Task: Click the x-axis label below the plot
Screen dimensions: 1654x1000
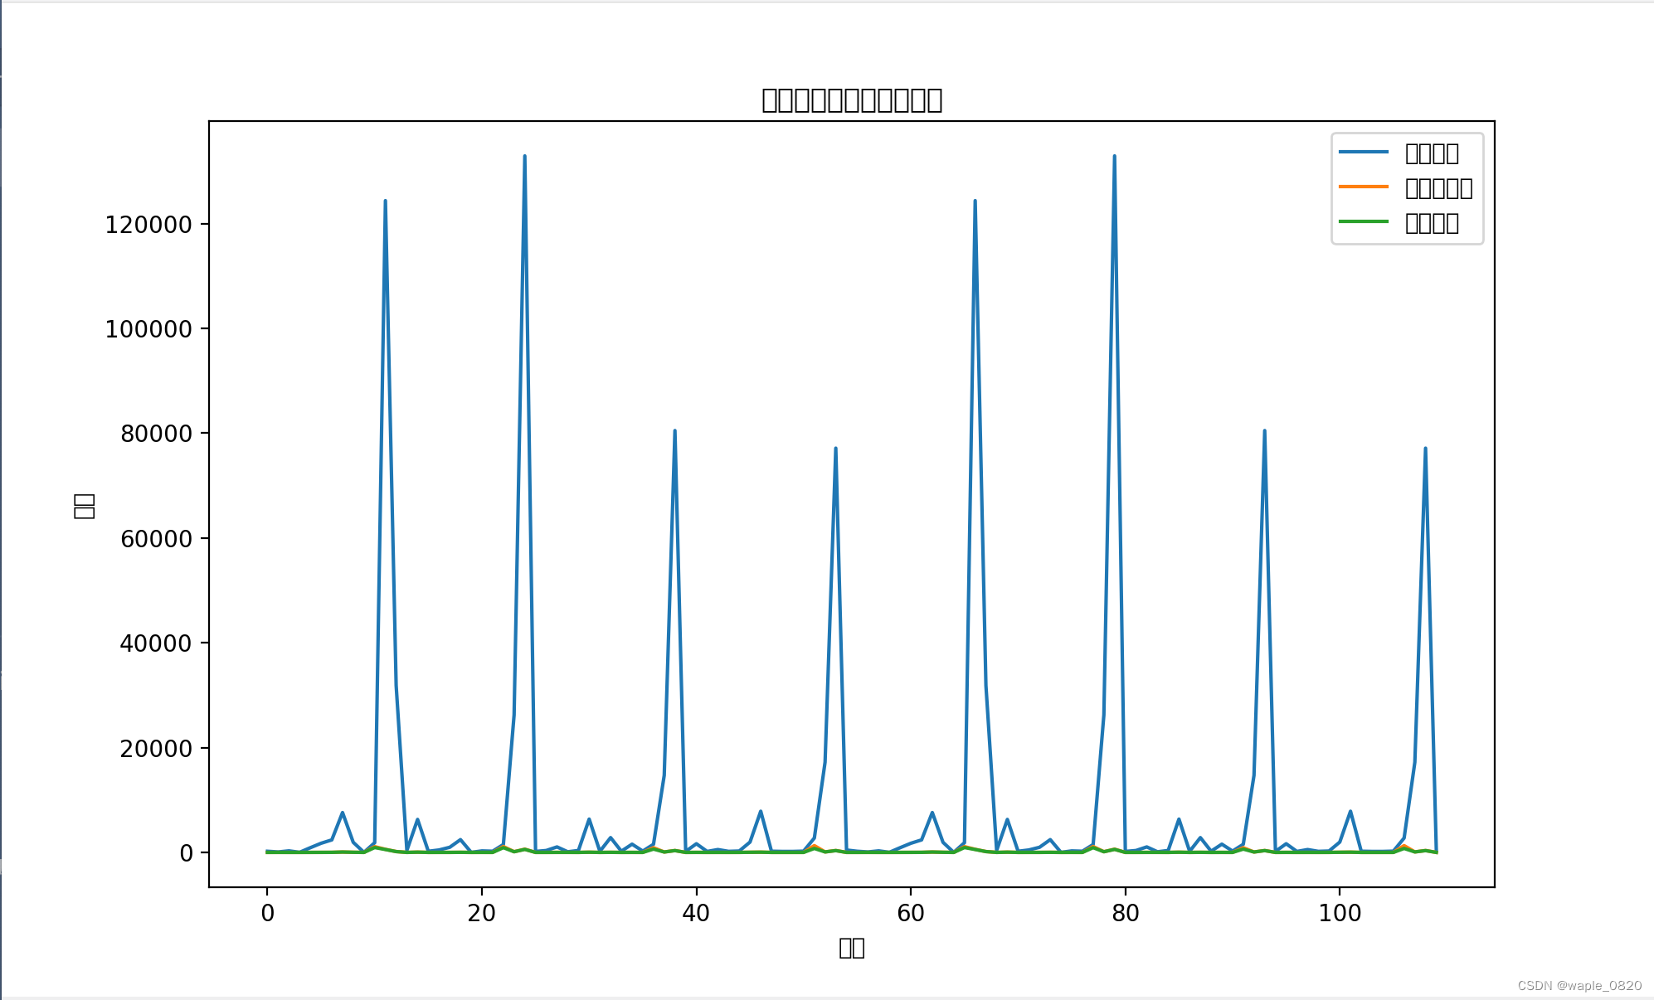Action: (851, 948)
